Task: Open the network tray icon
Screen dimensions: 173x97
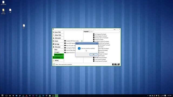Action: click(x=161, y=96)
